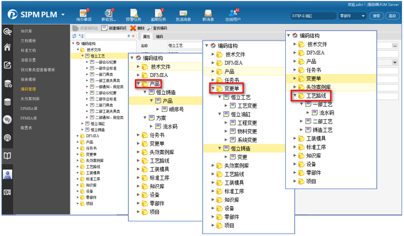Open the 零部件 search type dropdown

click(352, 16)
